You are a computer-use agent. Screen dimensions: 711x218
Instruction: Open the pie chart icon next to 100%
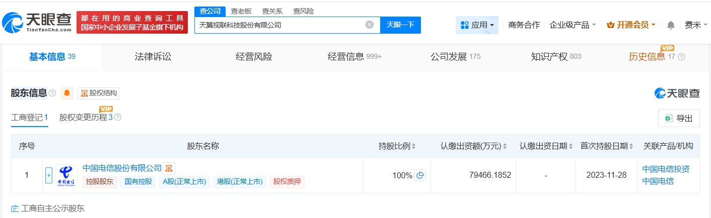pyautogui.click(x=420, y=175)
